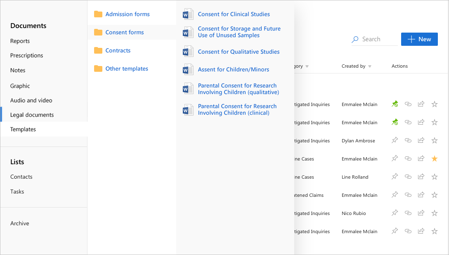Image resolution: width=449 pixels, height=255 pixels.
Task: Open the Consent for Storage and Future Use link
Action: click(239, 32)
